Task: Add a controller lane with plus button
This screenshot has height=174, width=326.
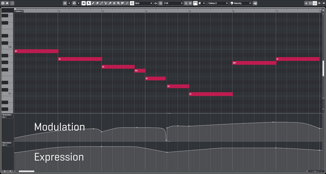Action: coord(5,171)
